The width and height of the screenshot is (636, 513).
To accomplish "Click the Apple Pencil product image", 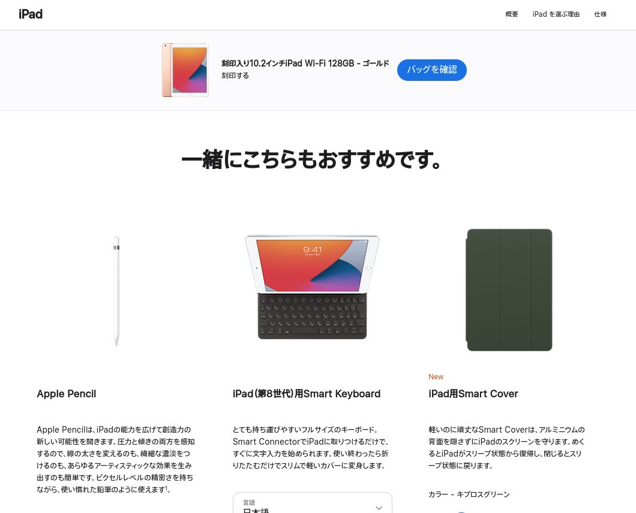I will point(116,291).
